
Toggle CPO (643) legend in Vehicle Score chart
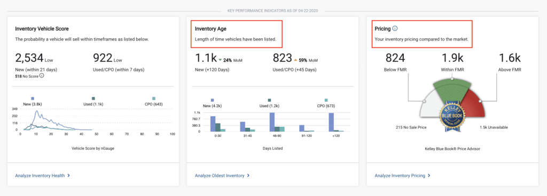(x=154, y=102)
